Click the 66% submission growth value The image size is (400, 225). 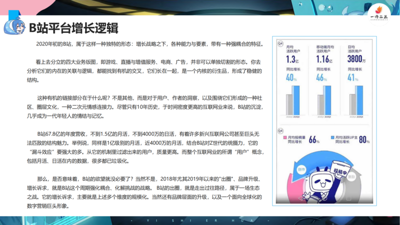click(314, 139)
